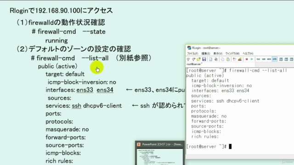Click first window-layout icon after UTF8
The image size is (294, 165).
point(281,59)
